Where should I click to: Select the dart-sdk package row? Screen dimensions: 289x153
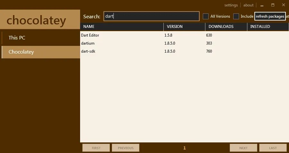coord(185,51)
